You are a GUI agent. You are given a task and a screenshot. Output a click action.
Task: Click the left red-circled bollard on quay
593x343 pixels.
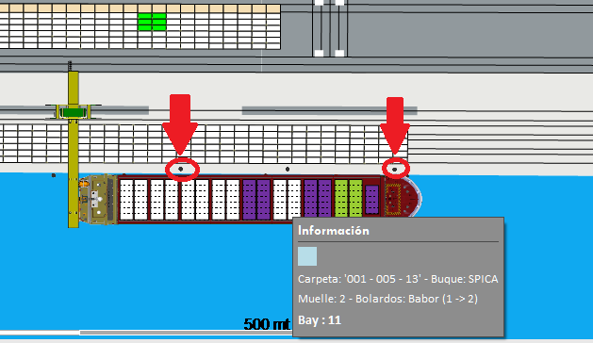coord(181,169)
